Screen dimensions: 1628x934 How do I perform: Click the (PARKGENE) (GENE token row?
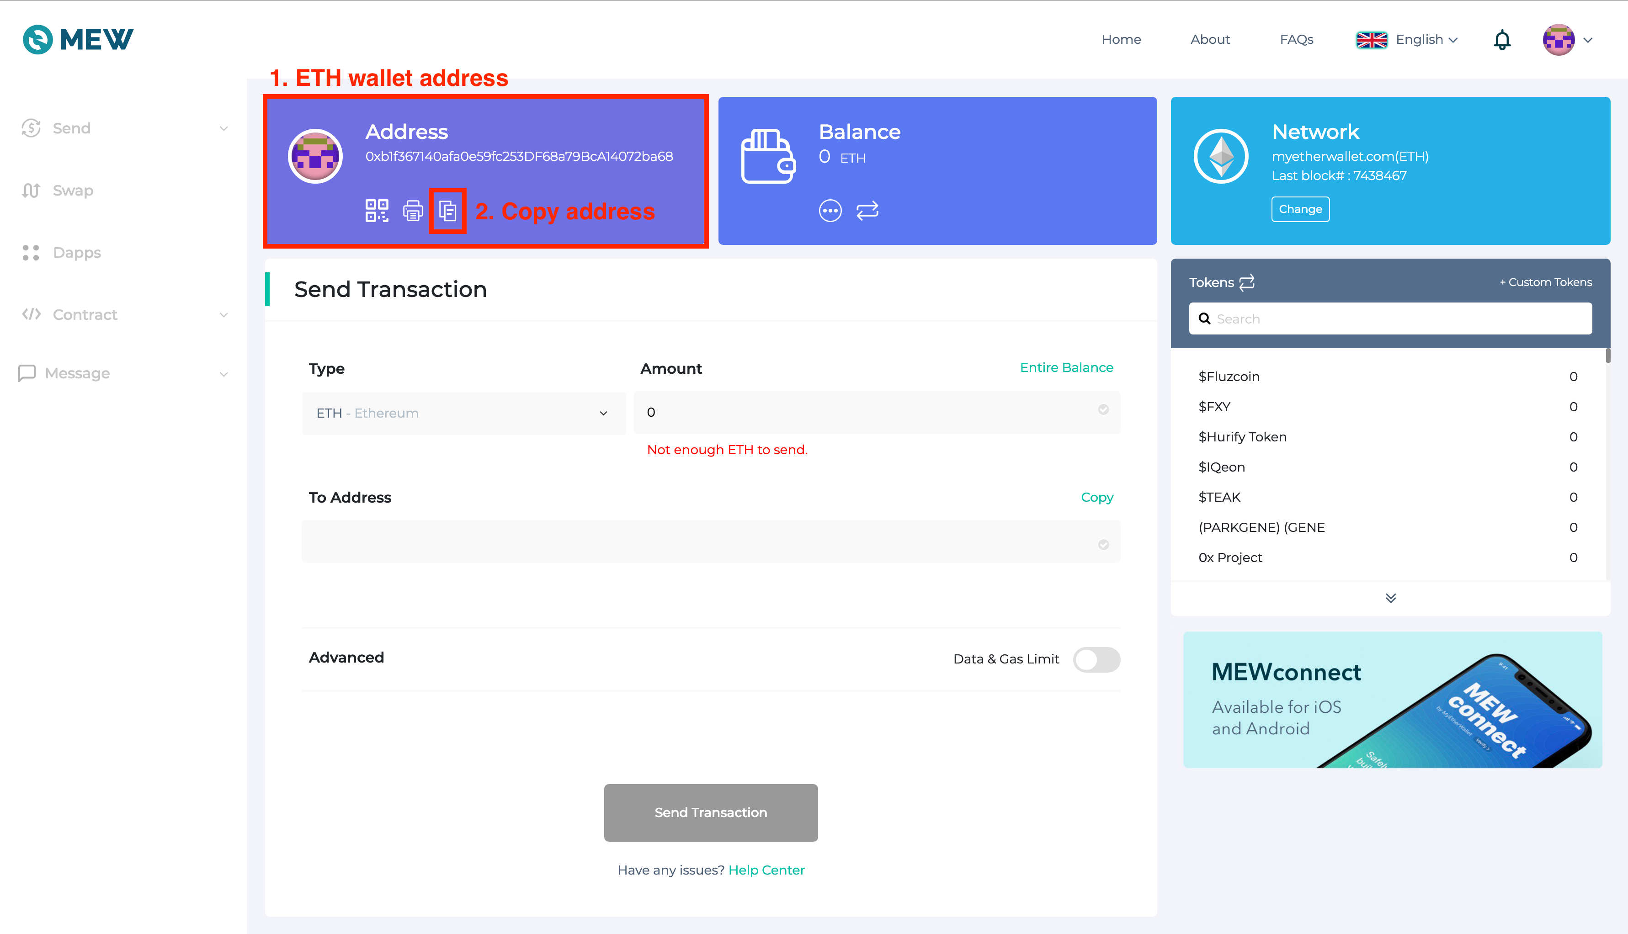1388,527
